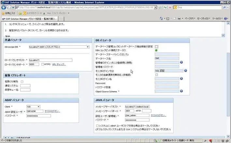Click the security shield icon in tray

(210, 141)
